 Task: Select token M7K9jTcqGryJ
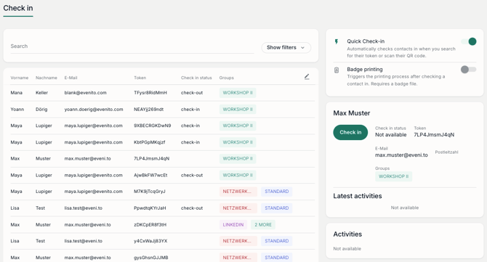tap(150, 192)
